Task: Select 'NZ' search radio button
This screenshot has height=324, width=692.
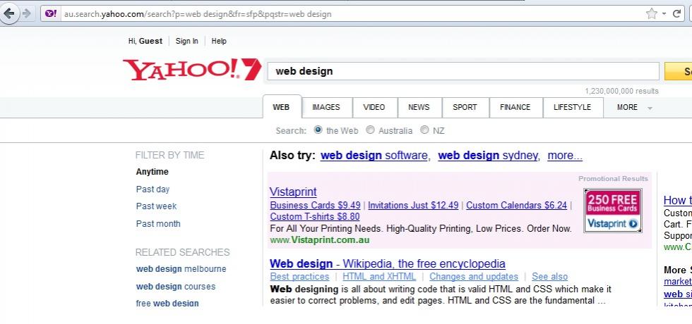Action: (x=424, y=130)
